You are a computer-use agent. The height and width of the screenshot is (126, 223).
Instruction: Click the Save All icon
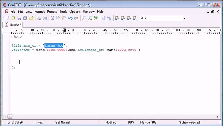(x=25, y=18)
